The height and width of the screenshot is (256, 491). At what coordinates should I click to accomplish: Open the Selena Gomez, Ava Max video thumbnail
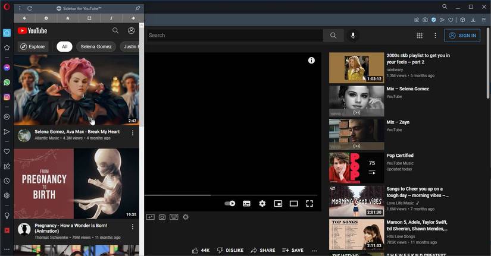pyautogui.click(x=76, y=90)
